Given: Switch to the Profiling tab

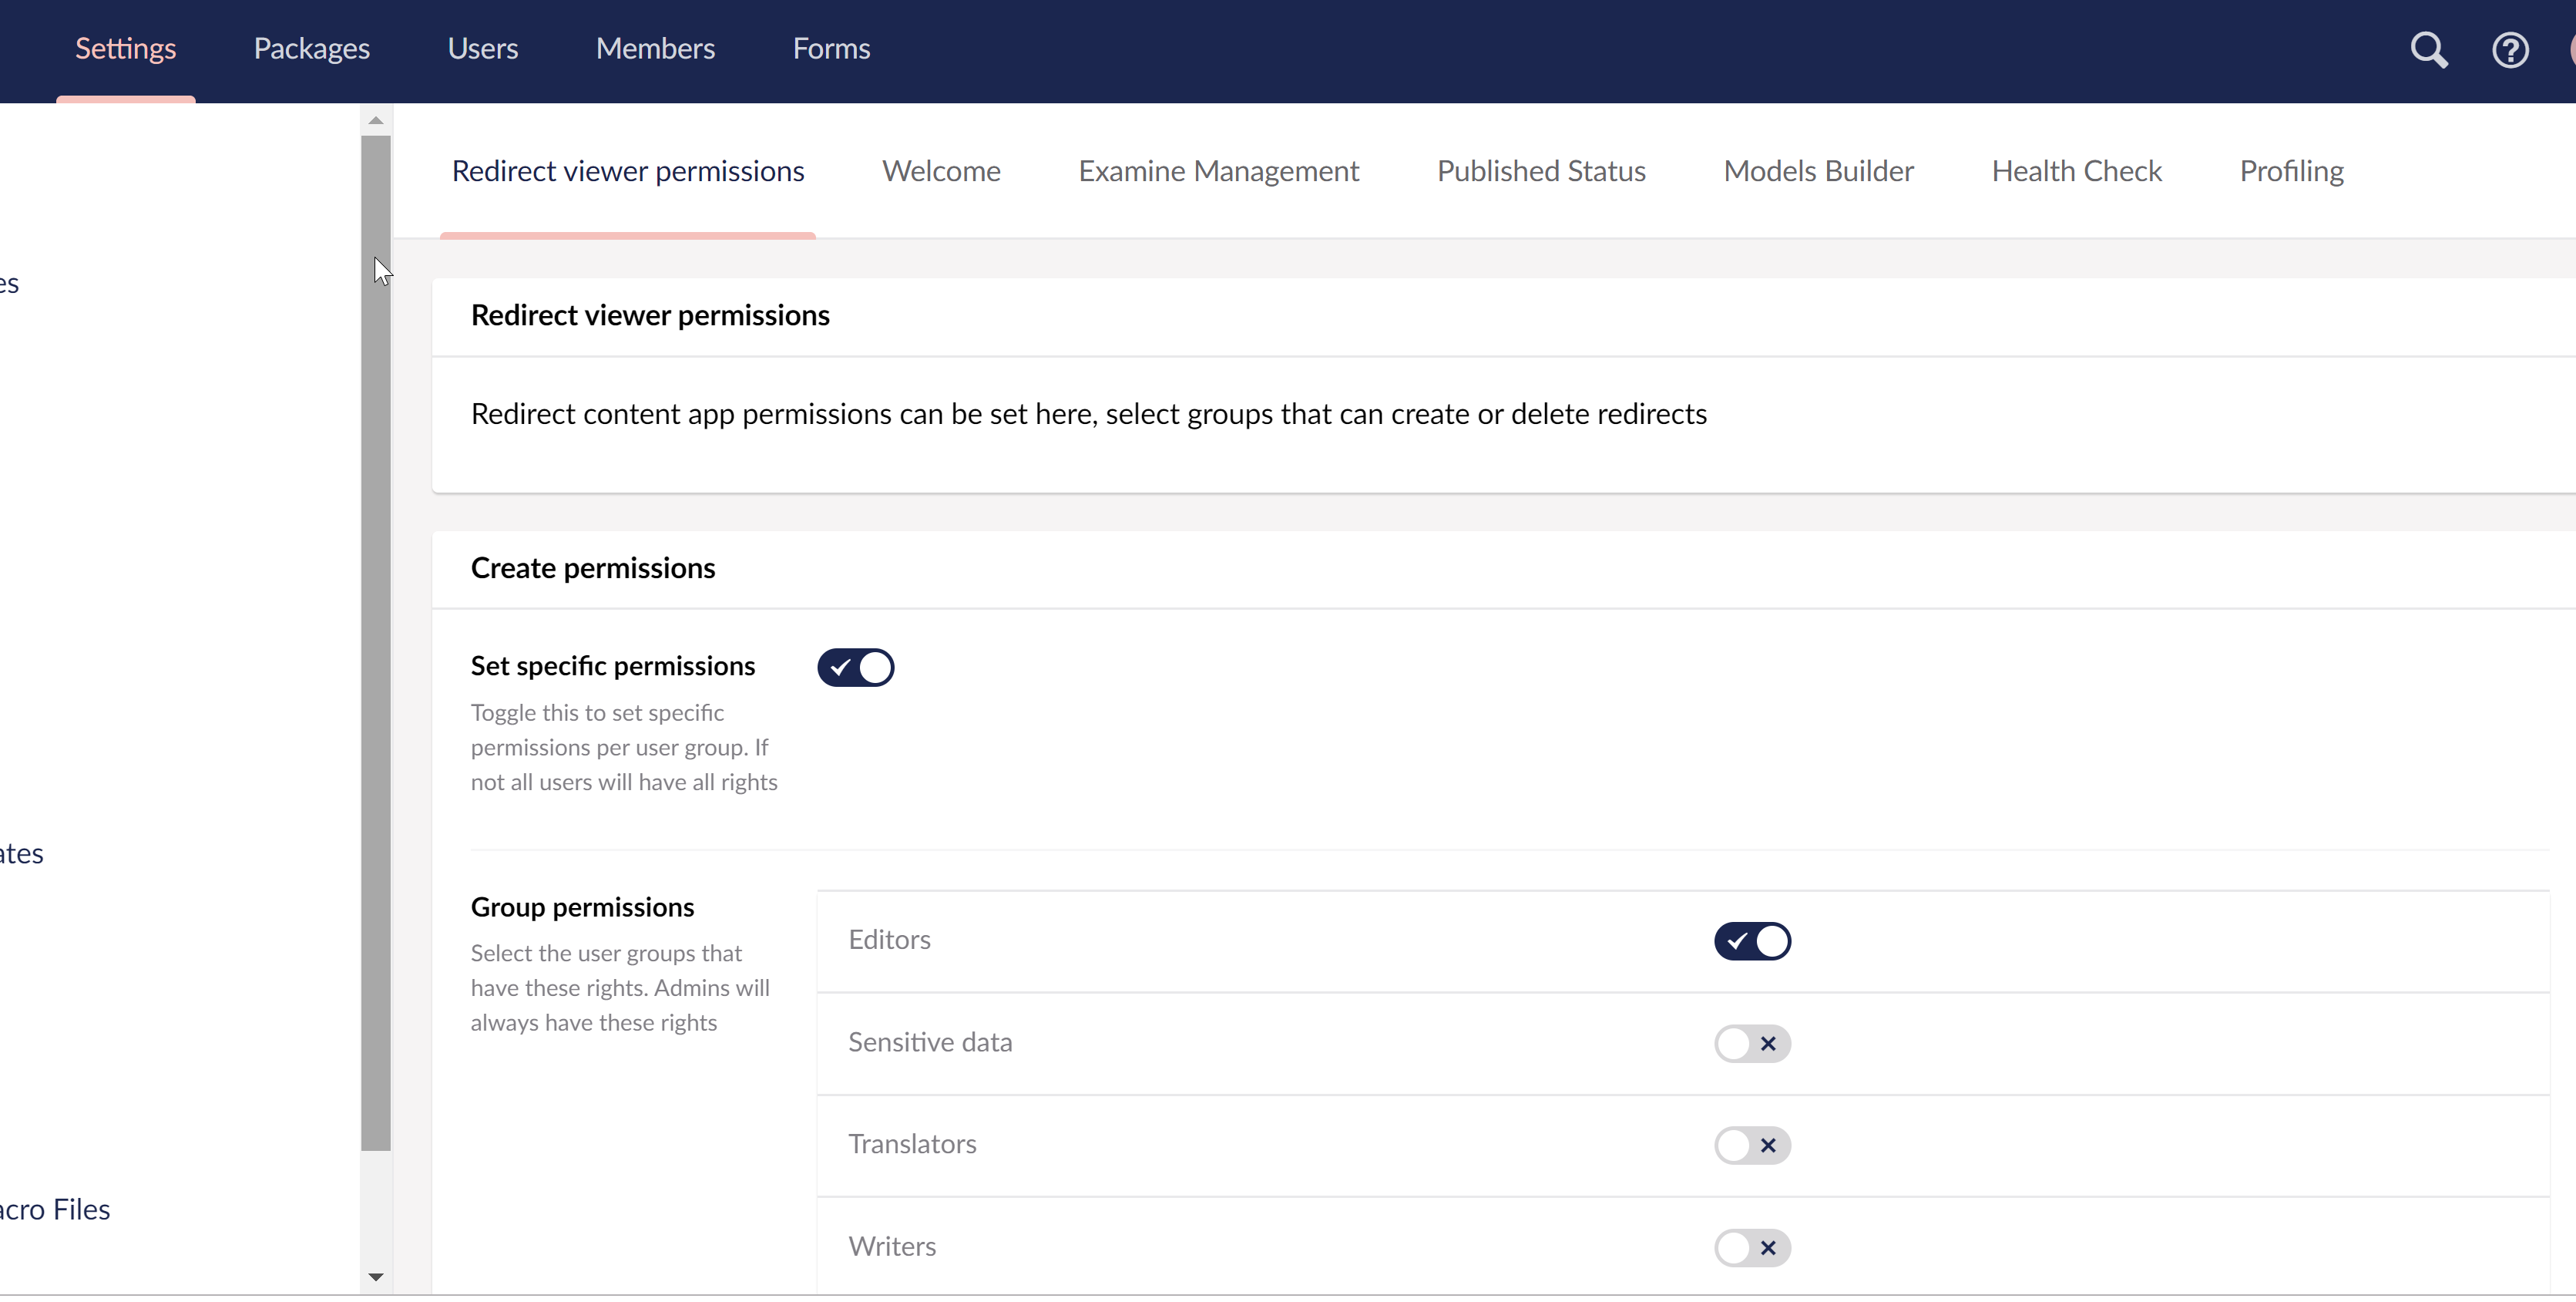Looking at the screenshot, I should 2291,171.
